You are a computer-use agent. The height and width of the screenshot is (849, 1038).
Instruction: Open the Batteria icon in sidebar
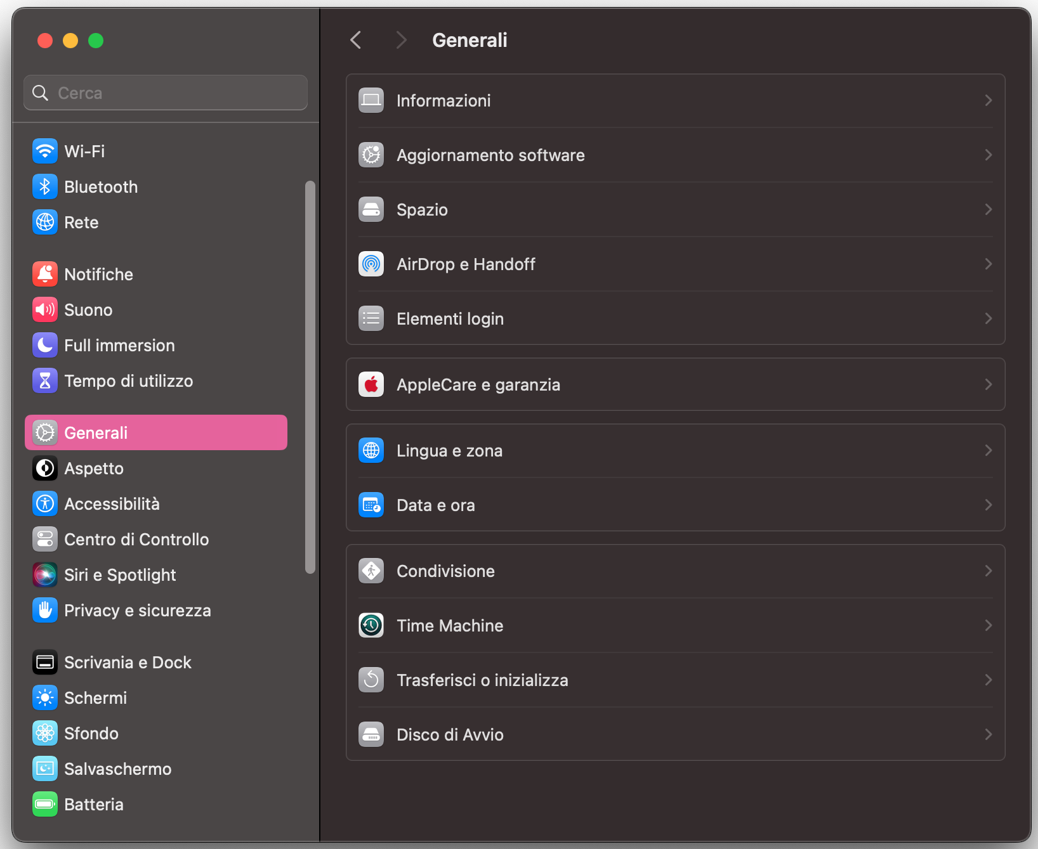(x=45, y=804)
